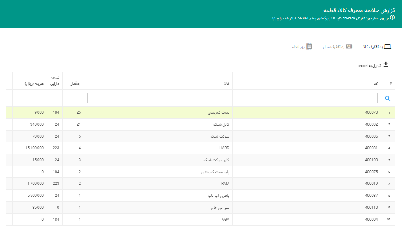Click the download icon for Excel export
The height and width of the screenshot is (227, 402).
(x=386, y=64)
